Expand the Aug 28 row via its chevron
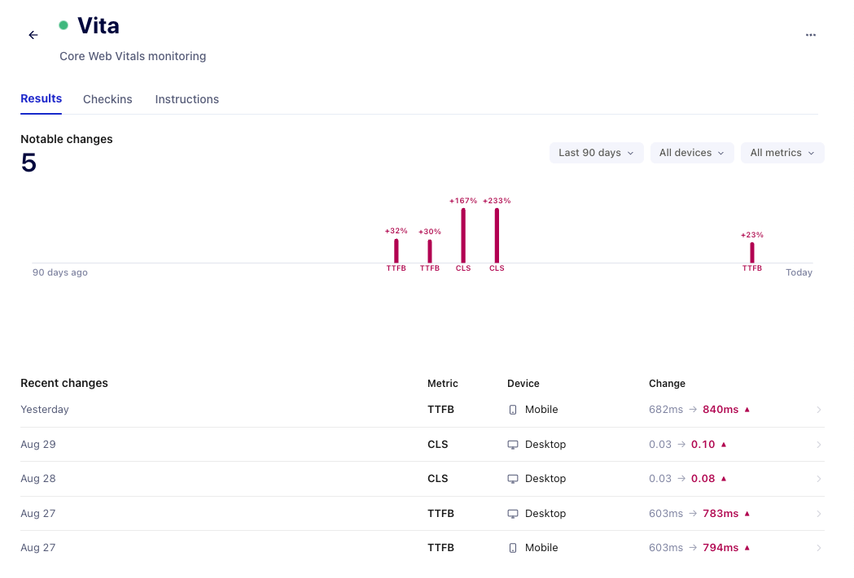The width and height of the screenshot is (854, 578). tap(819, 479)
